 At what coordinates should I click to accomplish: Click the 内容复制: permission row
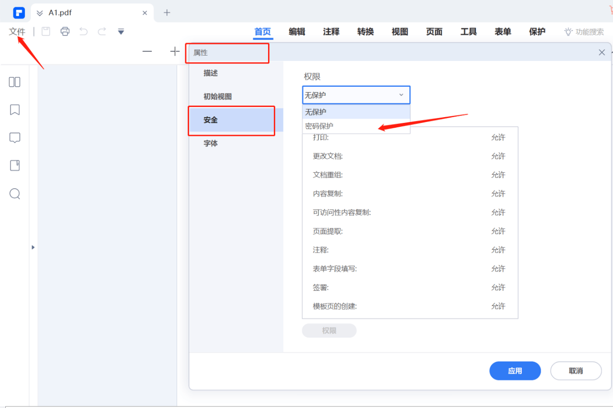[x=410, y=194]
